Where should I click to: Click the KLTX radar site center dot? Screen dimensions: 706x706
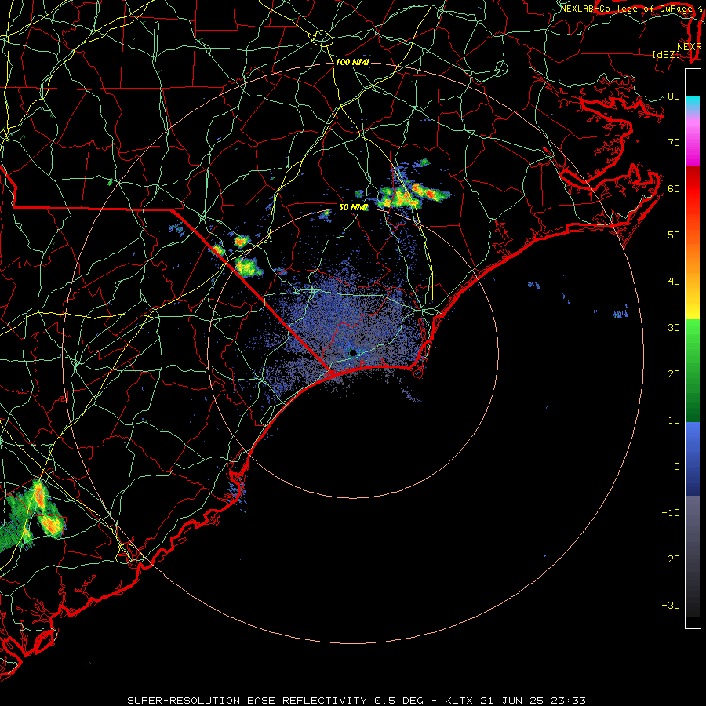[353, 353]
